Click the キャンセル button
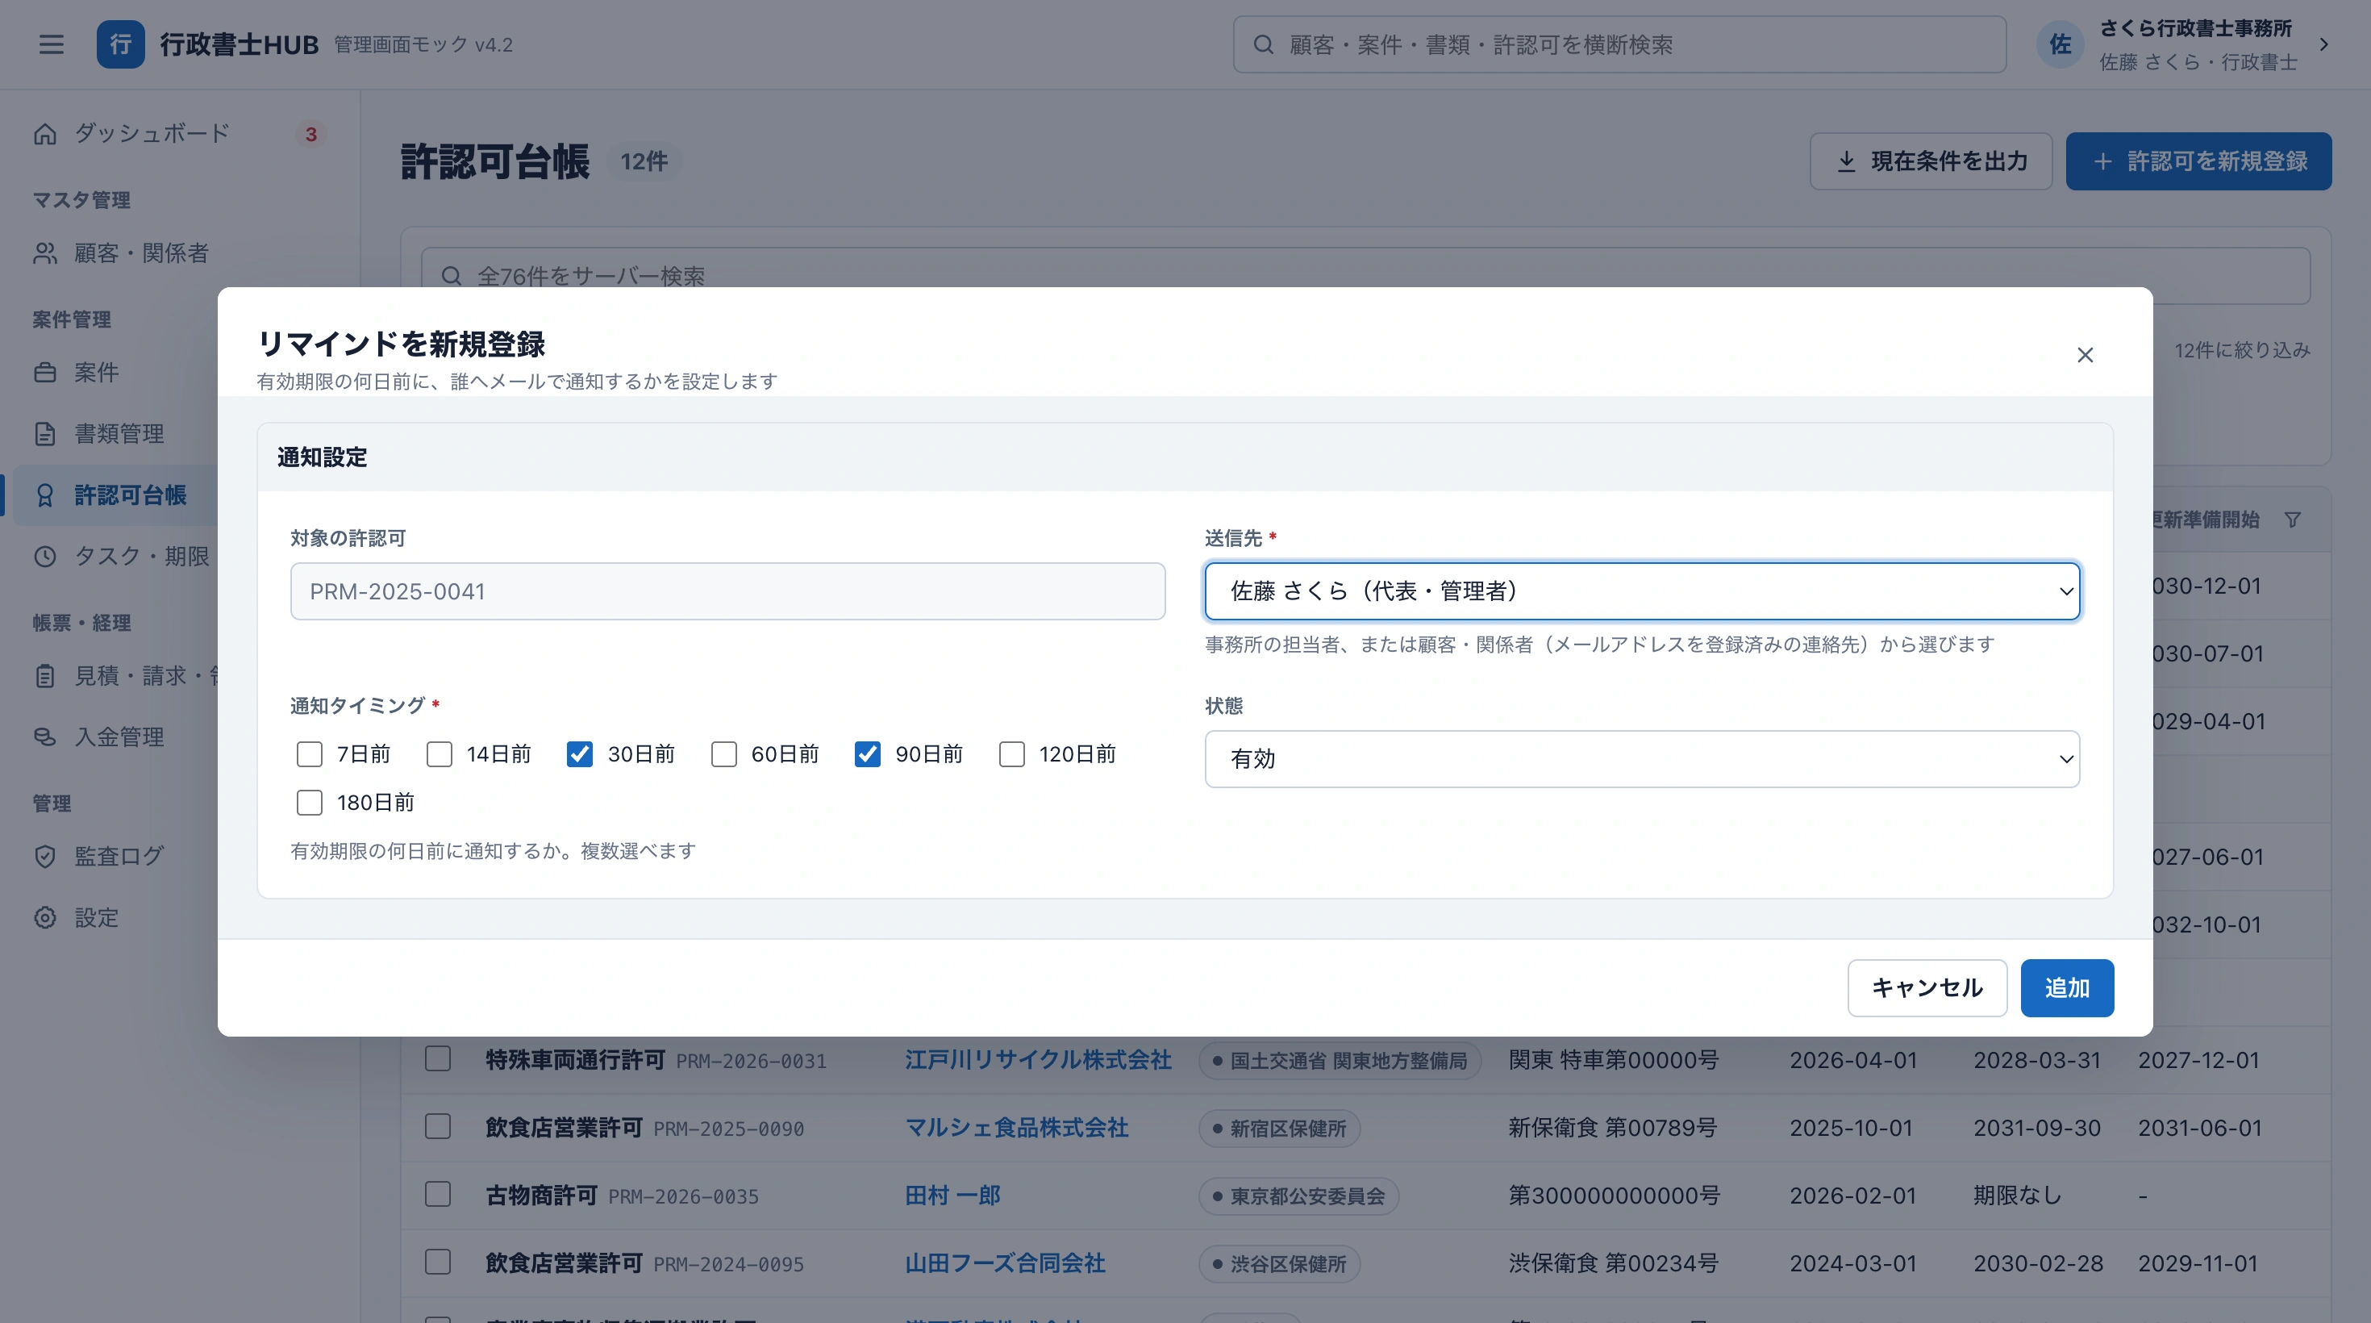Image resolution: width=2371 pixels, height=1323 pixels. click(x=1927, y=988)
